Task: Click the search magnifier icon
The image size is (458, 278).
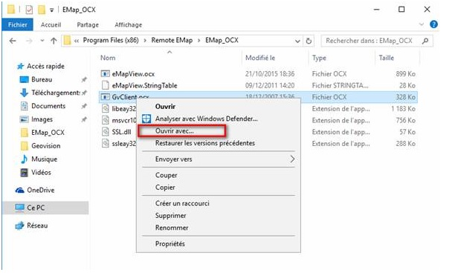Action: pyautogui.click(x=425, y=41)
